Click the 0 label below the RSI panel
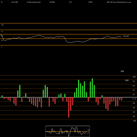The image size is (137, 137). coord(1,47)
